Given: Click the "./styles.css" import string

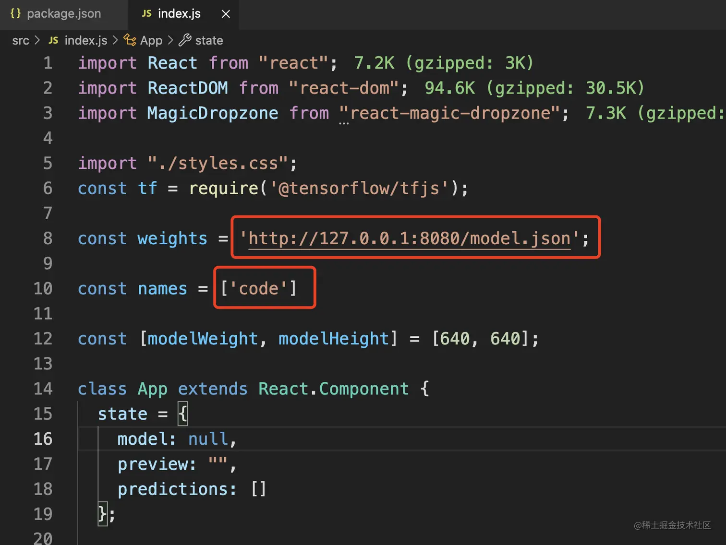Looking at the screenshot, I should (x=218, y=163).
